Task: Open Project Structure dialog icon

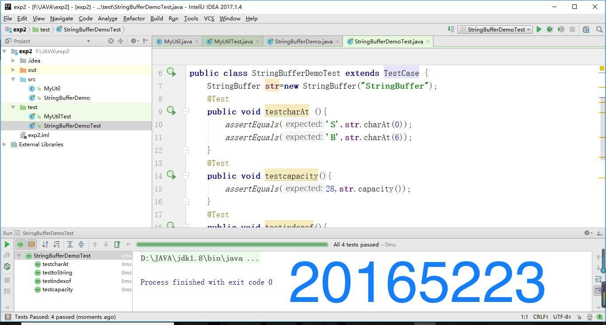Action: coord(586,29)
